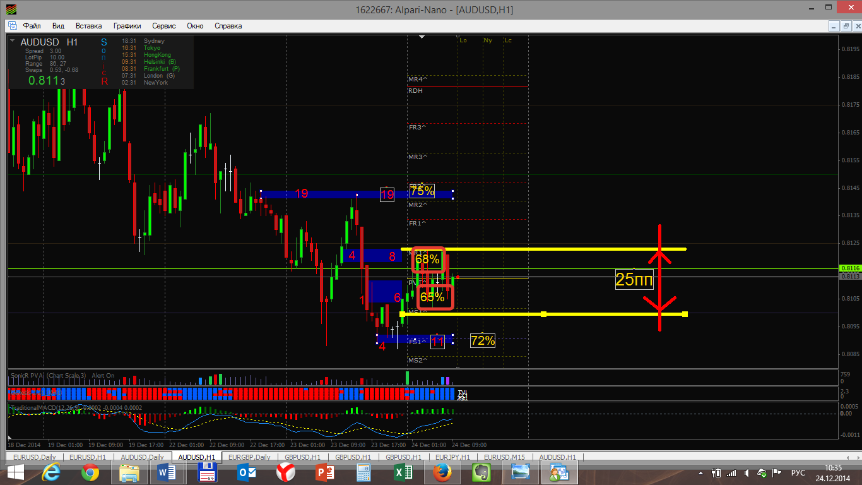
Task: Launch Outlook from the taskbar
Action: coord(246,472)
